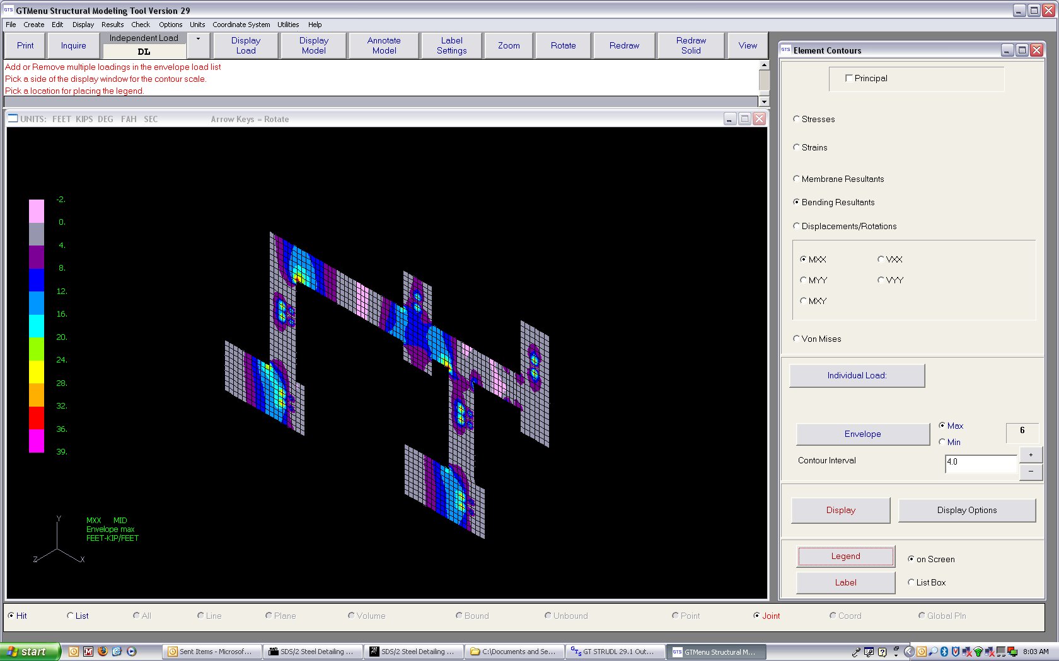Launch Firefox from quick launch
1059x661 pixels.
[x=103, y=652]
